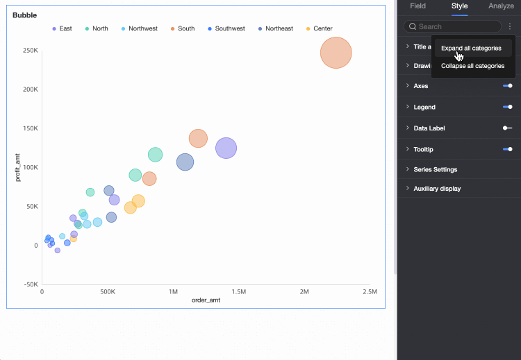Toggle the Northeast legend item

tap(276, 28)
